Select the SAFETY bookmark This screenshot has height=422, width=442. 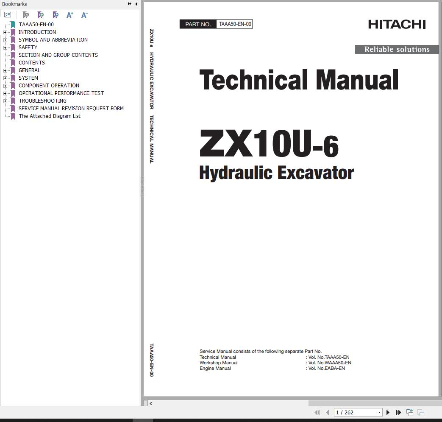tap(28, 48)
